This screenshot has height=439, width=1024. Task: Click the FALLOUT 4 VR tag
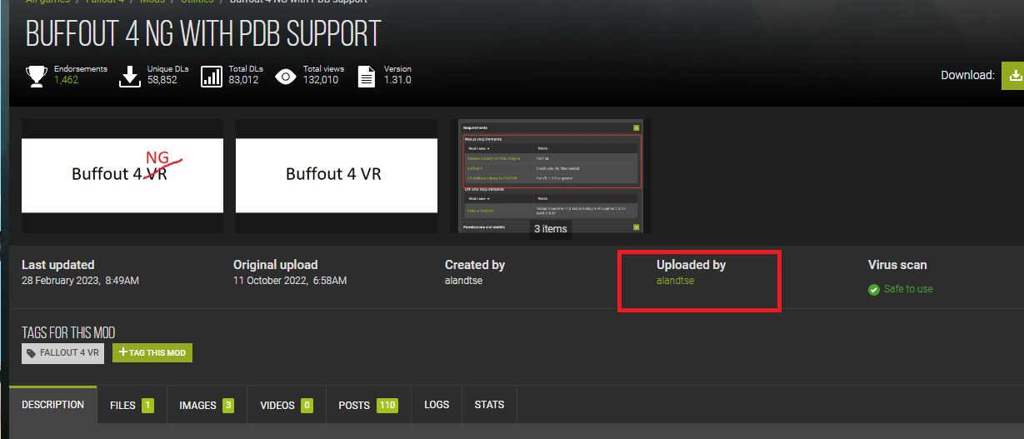pyautogui.click(x=63, y=353)
